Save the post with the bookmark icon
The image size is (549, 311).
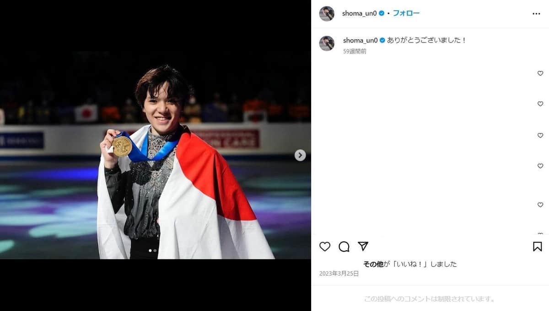tap(538, 247)
